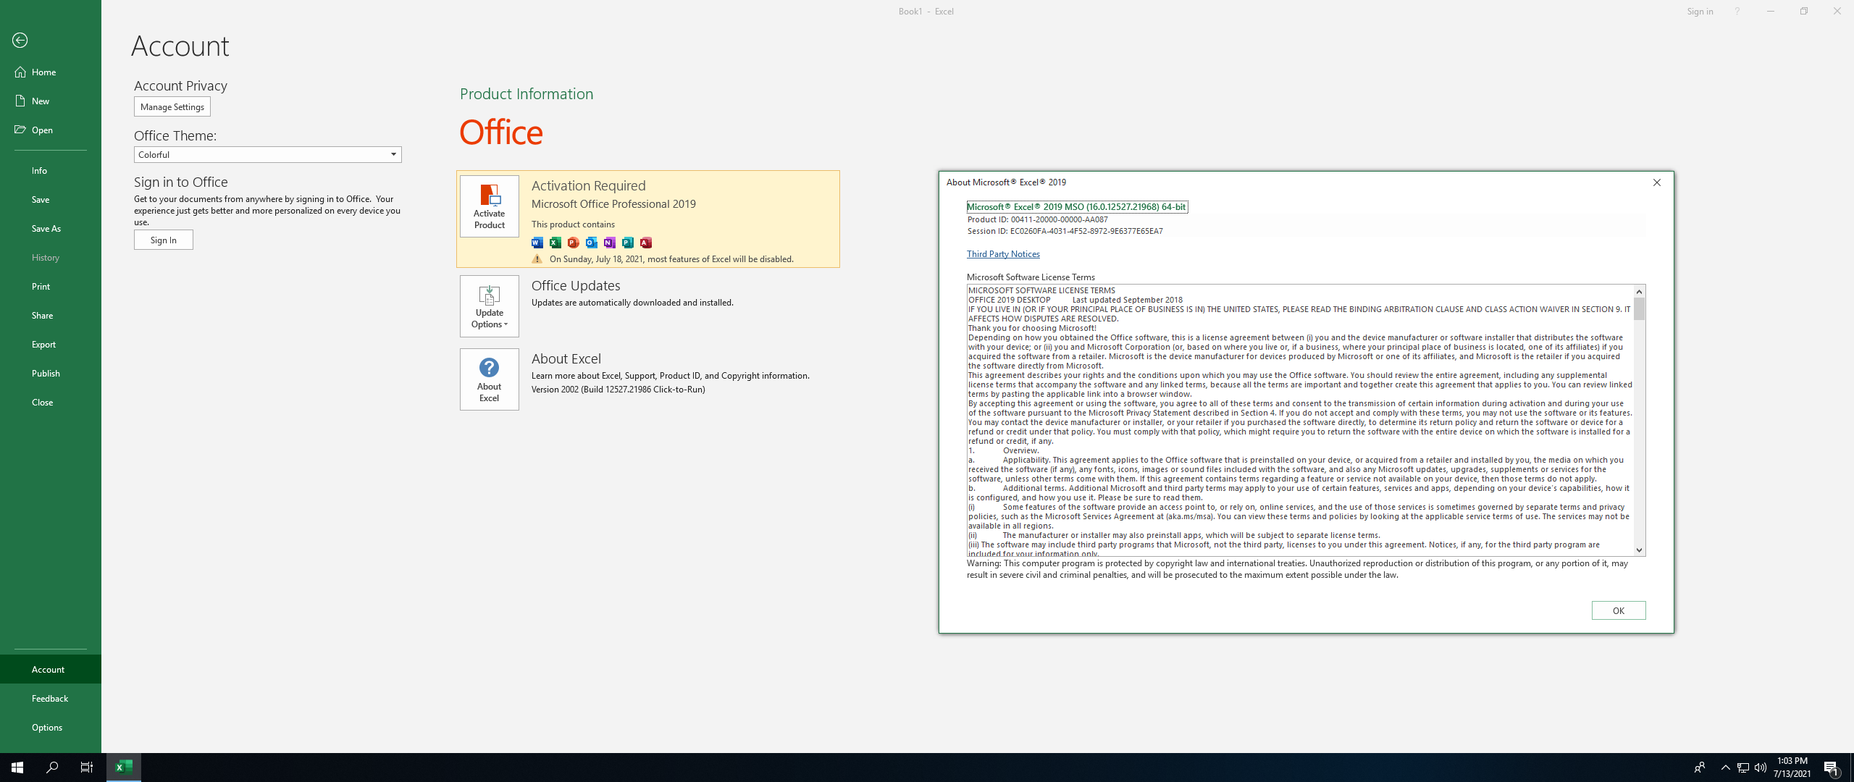Click the Version 2002 build text
1854x782 pixels.
[618, 390]
